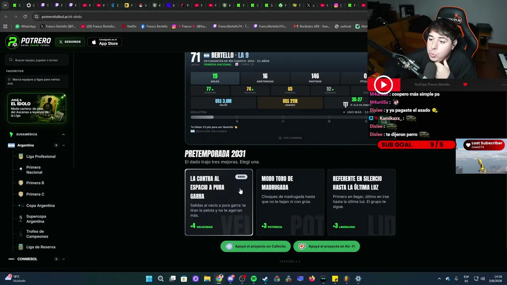Collapse the Sudamérica section chevron
Image resolution: width=507 pixels, height=285 pixels.
[x=63, y=135]
